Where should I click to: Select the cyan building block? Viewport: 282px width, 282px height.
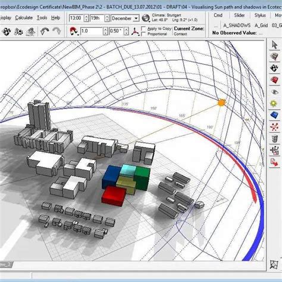point(128,170)
